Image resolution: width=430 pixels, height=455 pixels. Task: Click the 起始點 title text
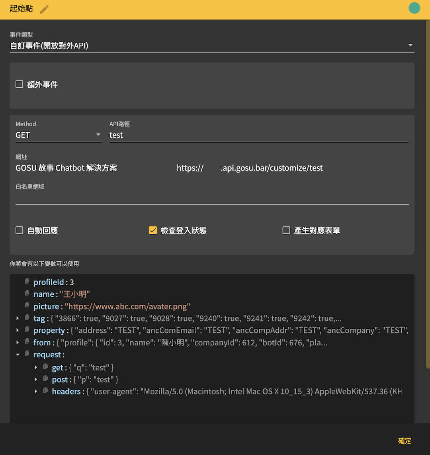tap(21, 8)
